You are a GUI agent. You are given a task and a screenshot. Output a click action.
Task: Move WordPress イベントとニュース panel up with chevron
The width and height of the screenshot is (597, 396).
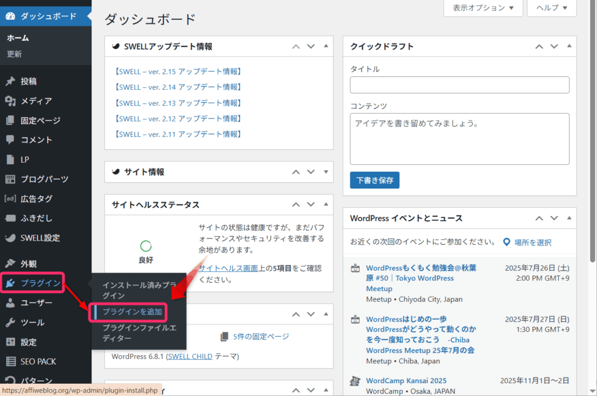[x=539, y=218]
